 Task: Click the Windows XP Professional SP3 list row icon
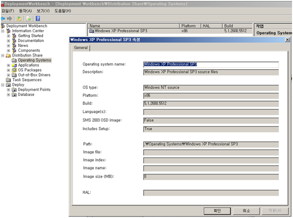coord(92,31)
